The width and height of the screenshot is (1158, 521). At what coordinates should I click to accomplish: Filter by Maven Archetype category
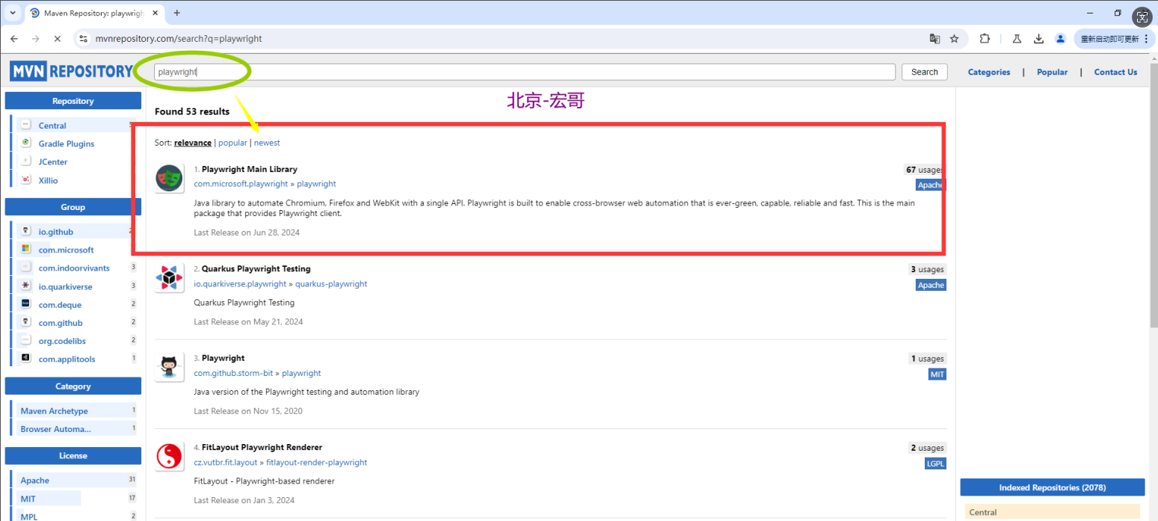(54, 410)
